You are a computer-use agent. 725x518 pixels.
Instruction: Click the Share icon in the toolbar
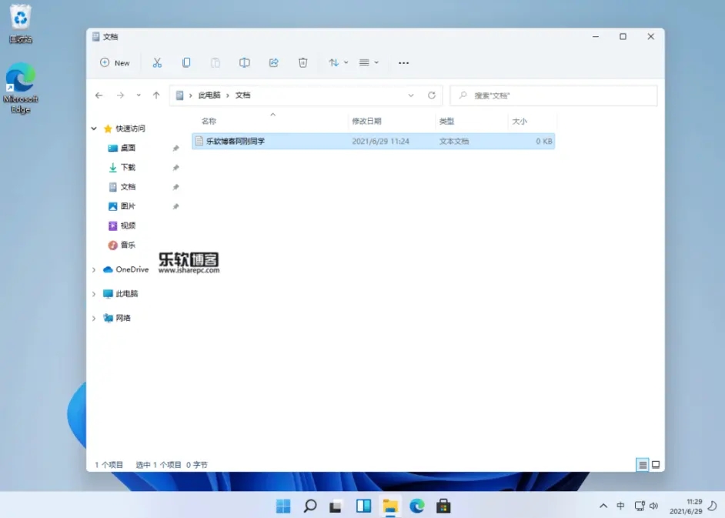[x=274, y=62]
